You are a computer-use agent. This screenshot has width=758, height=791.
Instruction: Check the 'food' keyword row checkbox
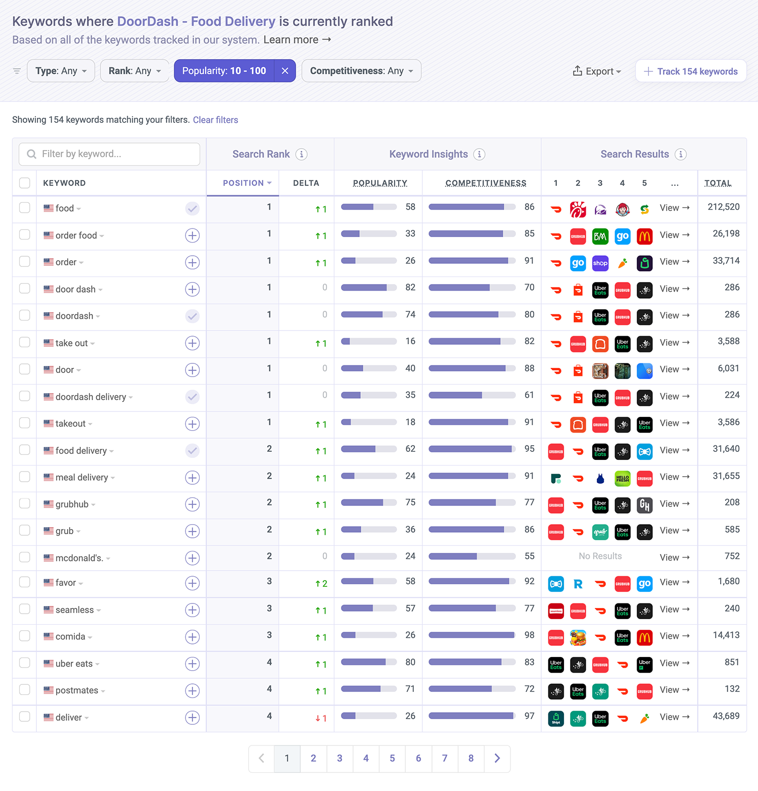pyautogui.click(x=24, y=208)
